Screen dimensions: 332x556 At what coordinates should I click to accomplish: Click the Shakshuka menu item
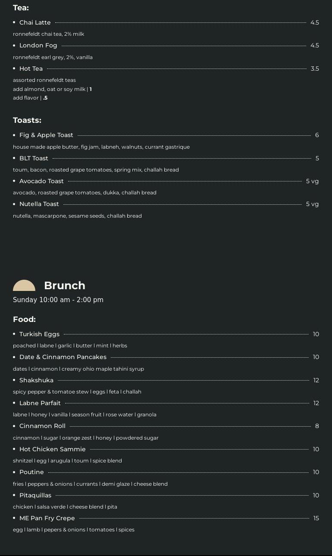pyautogui.click(x=36, y=380)
